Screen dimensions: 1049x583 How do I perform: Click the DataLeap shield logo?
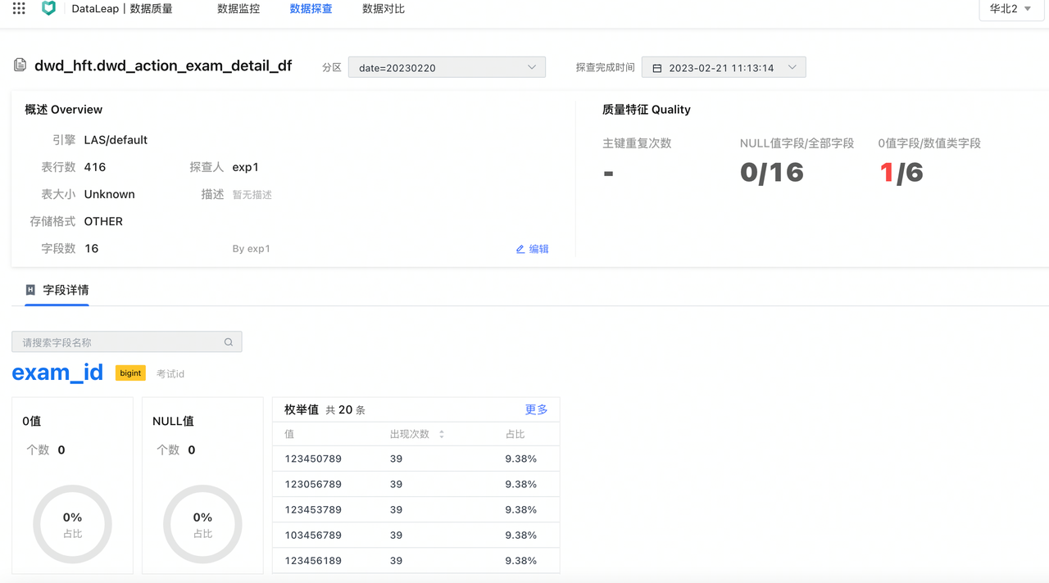48,8
